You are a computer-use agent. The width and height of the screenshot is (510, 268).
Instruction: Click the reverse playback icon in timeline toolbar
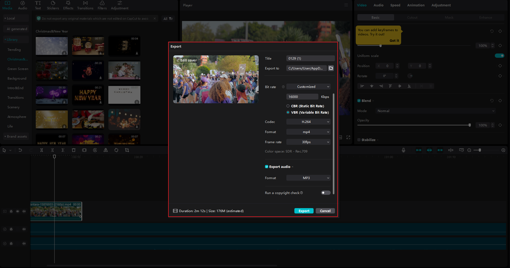click(95, 150)
